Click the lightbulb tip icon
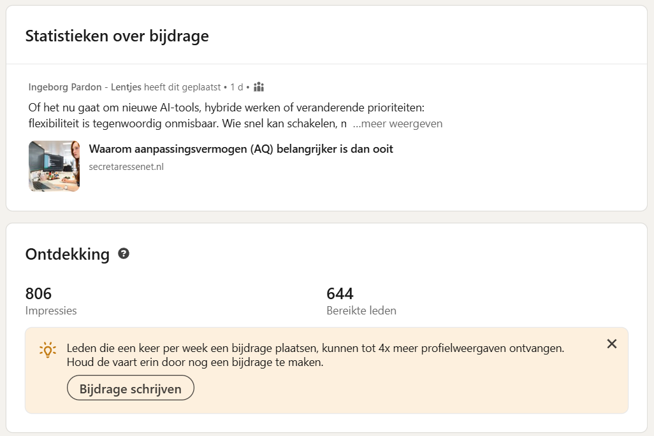The height and width of the screenshot is (436, 654). click(x=48, y=349)
